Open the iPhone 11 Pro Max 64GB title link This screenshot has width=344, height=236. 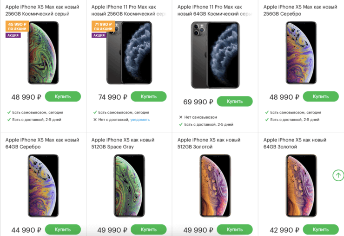210,10
